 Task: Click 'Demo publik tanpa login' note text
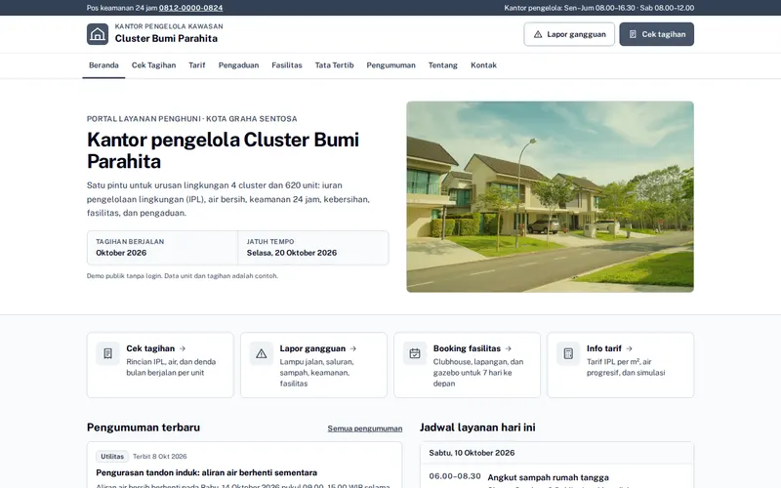(183, 276)
